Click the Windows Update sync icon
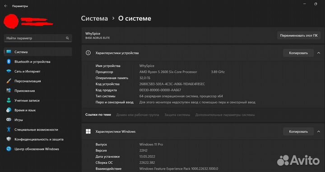 coord(9,149)
